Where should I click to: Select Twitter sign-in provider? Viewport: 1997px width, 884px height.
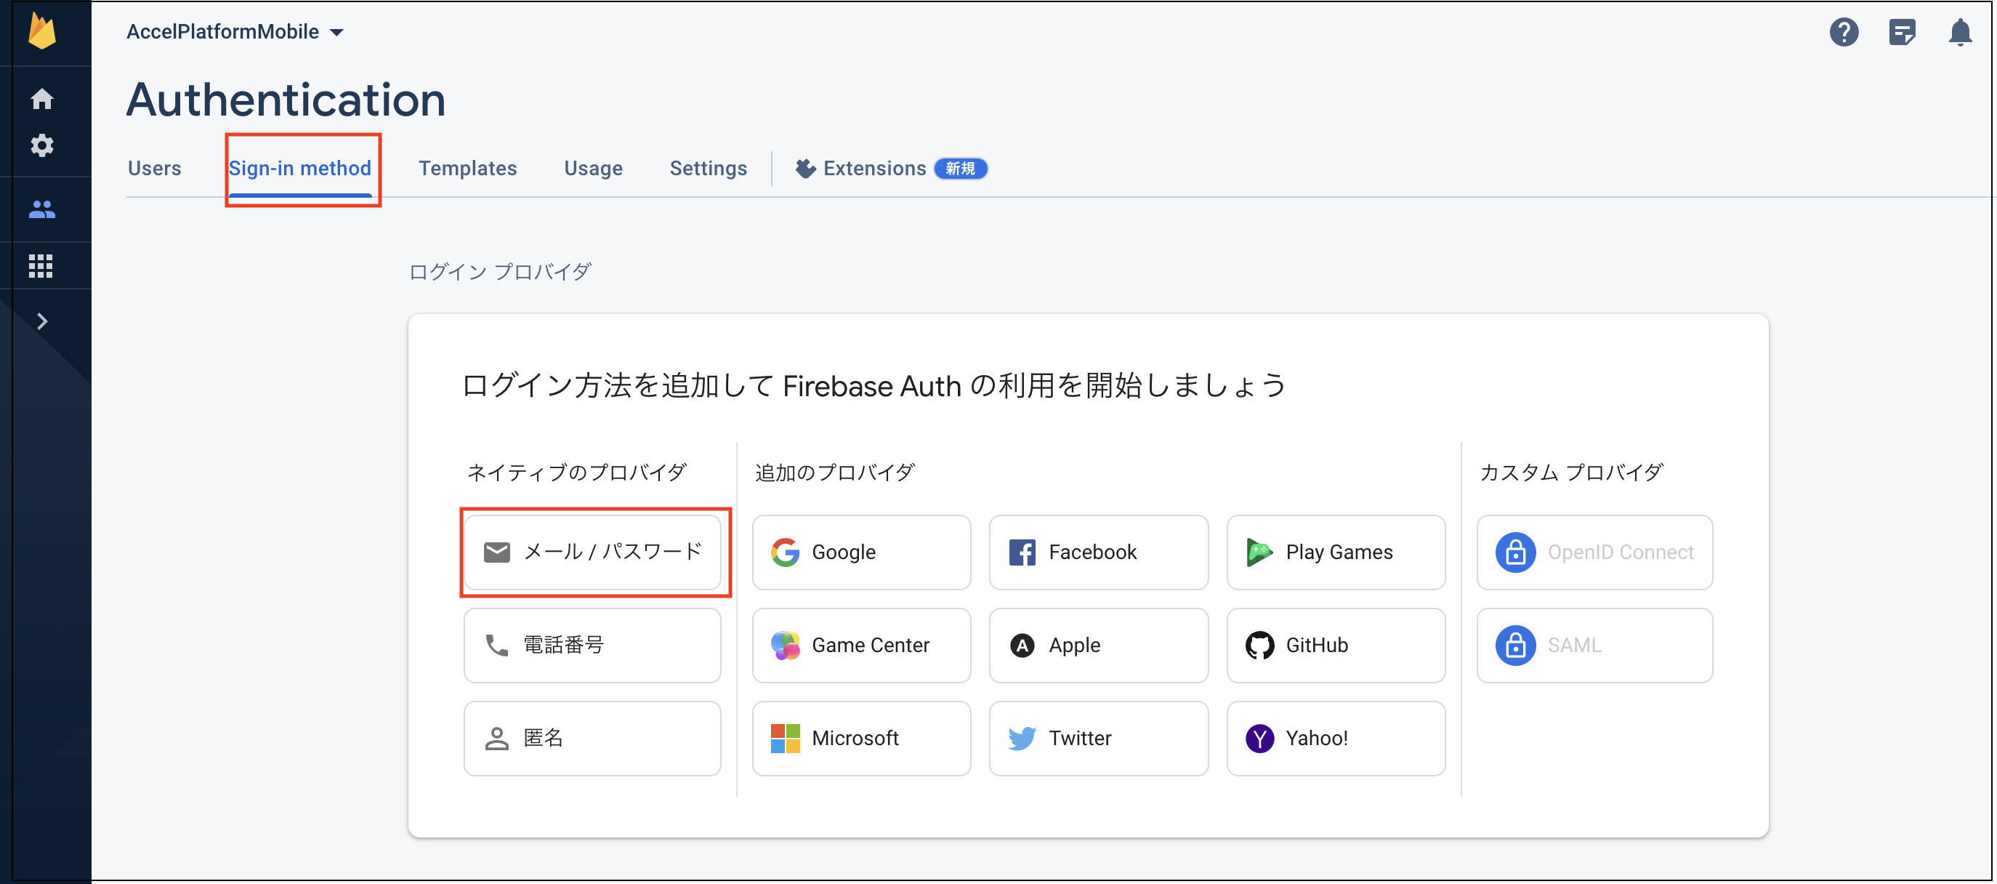[x=1099, y=738]
